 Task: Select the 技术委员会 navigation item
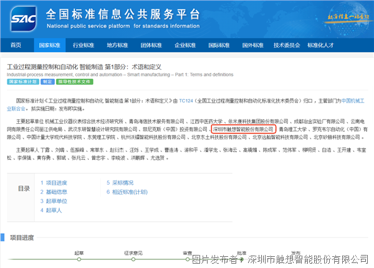point(287,45)
